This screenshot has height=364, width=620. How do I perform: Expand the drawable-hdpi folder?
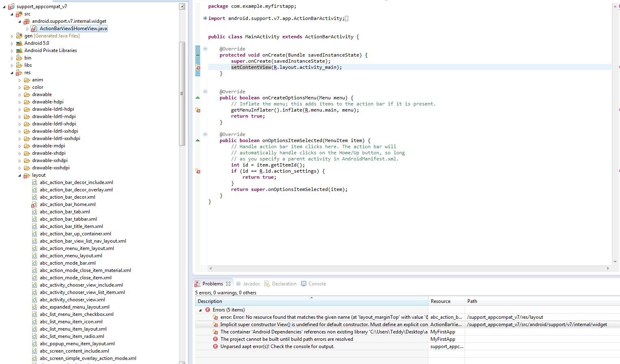(x=20, y=102)
